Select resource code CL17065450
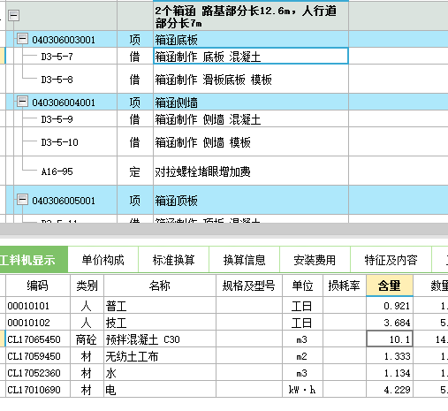The height and width of the screenshot is (411, 448). click(x=34, y=339)
